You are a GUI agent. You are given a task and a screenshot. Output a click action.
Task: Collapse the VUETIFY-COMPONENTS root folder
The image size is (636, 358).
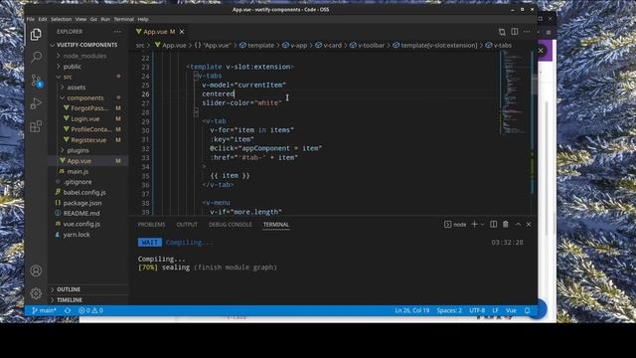(x=88, y=45)
